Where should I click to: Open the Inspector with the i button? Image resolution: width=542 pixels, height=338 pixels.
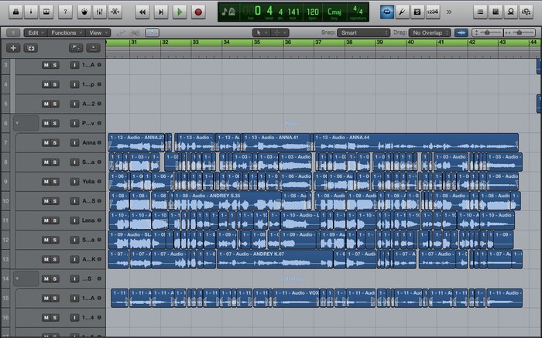(29, 12)
